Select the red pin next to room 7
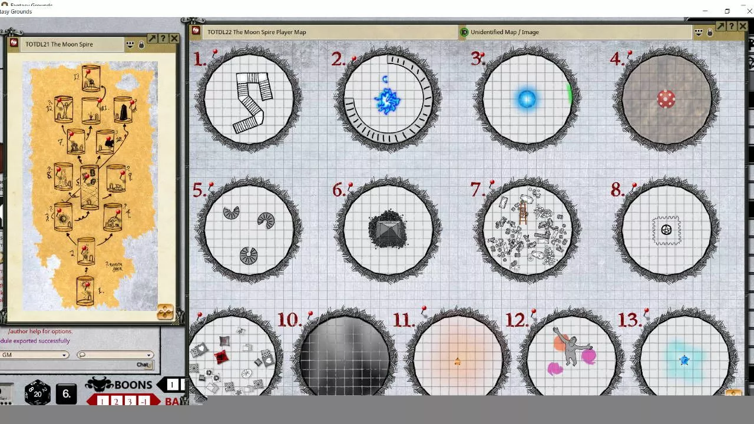Image resolution: width=754 pixels, height=424 pixels. (491, 184)
